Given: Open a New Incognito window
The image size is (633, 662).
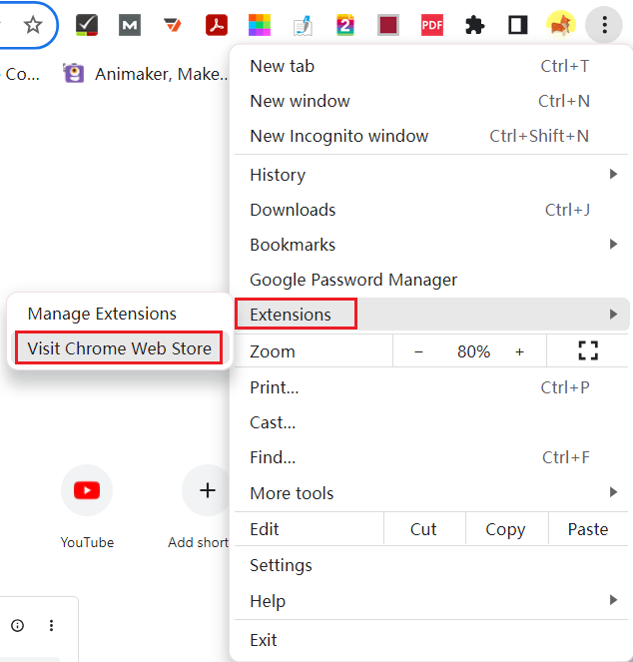Looking at the screenshot, I should point(430,137).
